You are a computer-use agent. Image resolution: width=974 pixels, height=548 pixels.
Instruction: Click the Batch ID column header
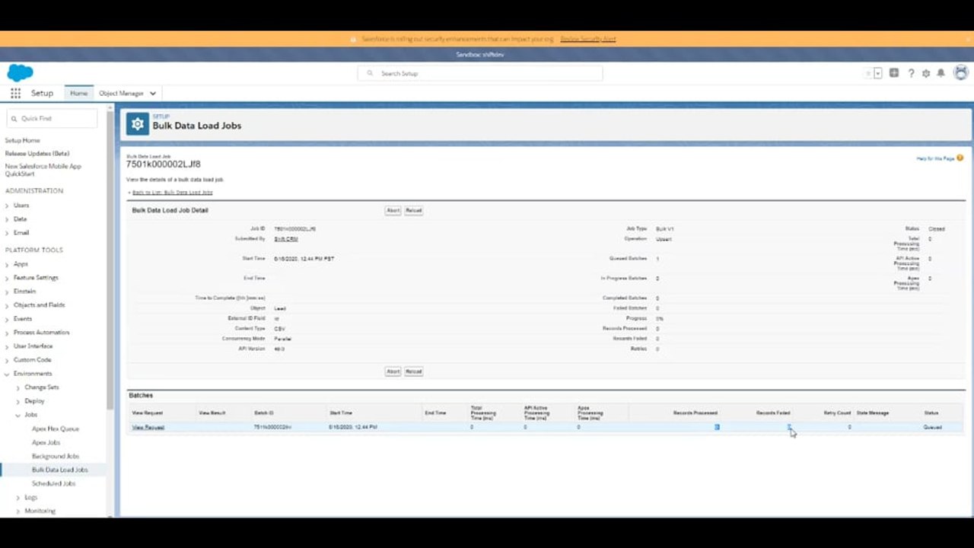click(x=264, y=413)
